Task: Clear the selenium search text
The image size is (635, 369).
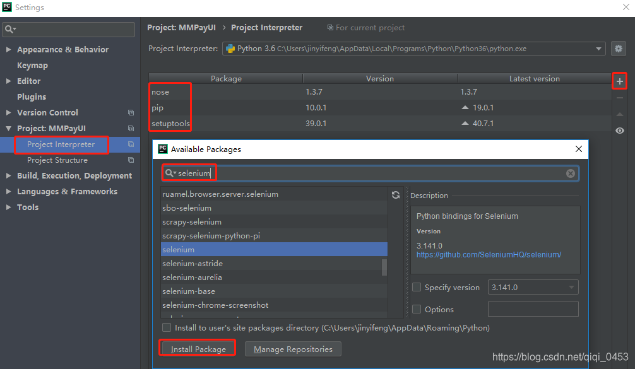Action: [570, 173]
